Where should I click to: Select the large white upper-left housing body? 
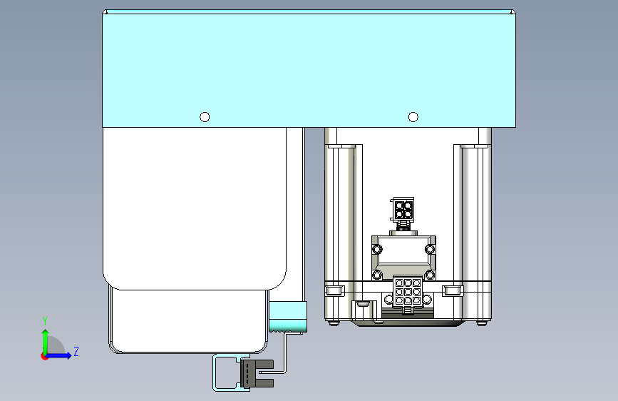[195, 208]
